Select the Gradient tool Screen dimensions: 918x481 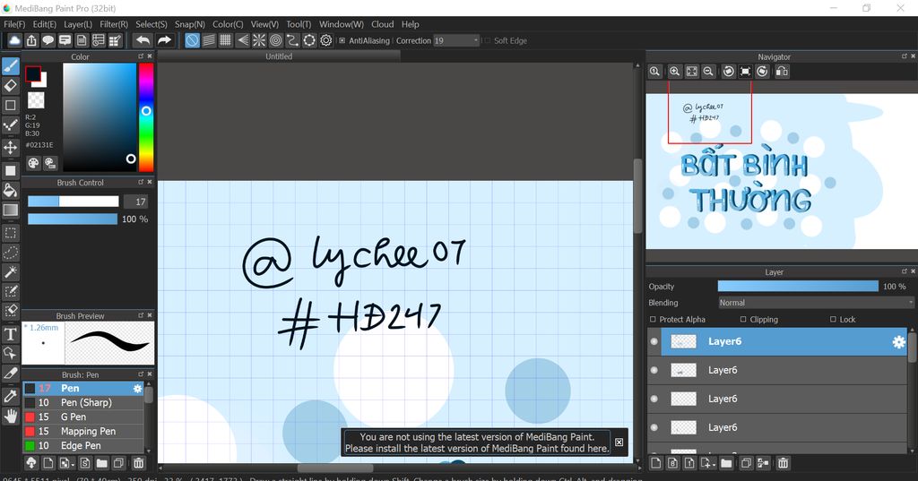coord(11,210)
